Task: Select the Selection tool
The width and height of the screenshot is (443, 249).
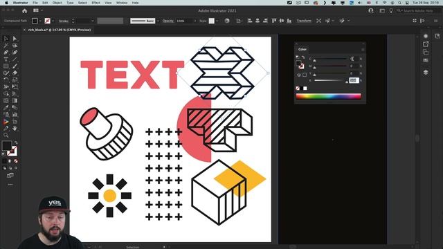Action: click(6, 39)
